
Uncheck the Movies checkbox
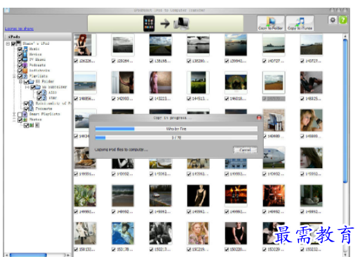pos(20,55)
